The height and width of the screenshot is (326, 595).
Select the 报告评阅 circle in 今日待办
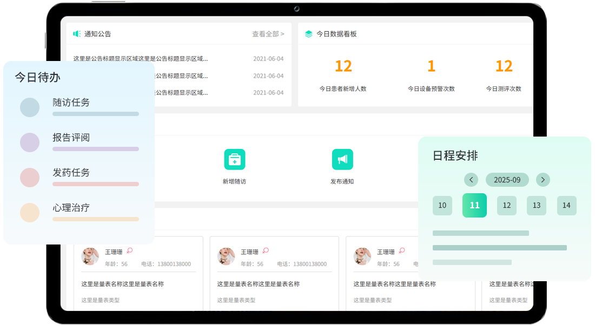tap(30, 142)
